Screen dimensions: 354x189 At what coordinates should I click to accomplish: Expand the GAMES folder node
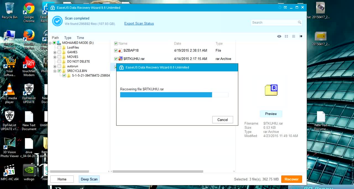coord(55,52)
